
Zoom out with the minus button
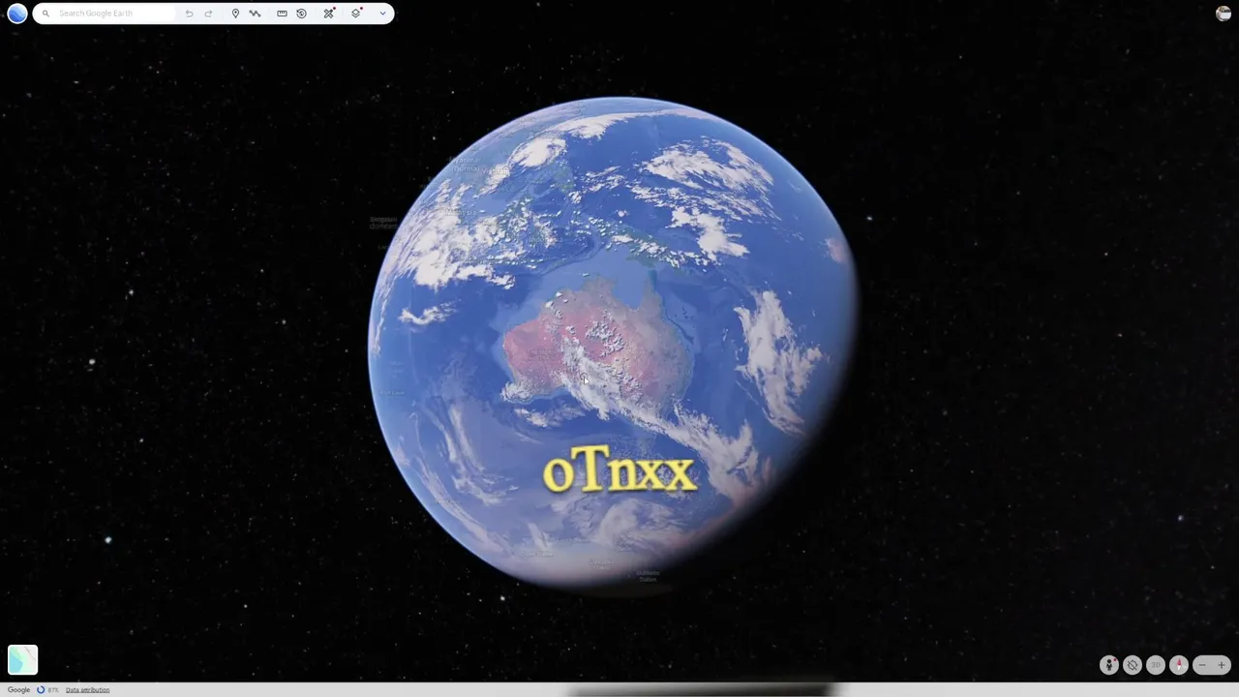coord(1202,665)
